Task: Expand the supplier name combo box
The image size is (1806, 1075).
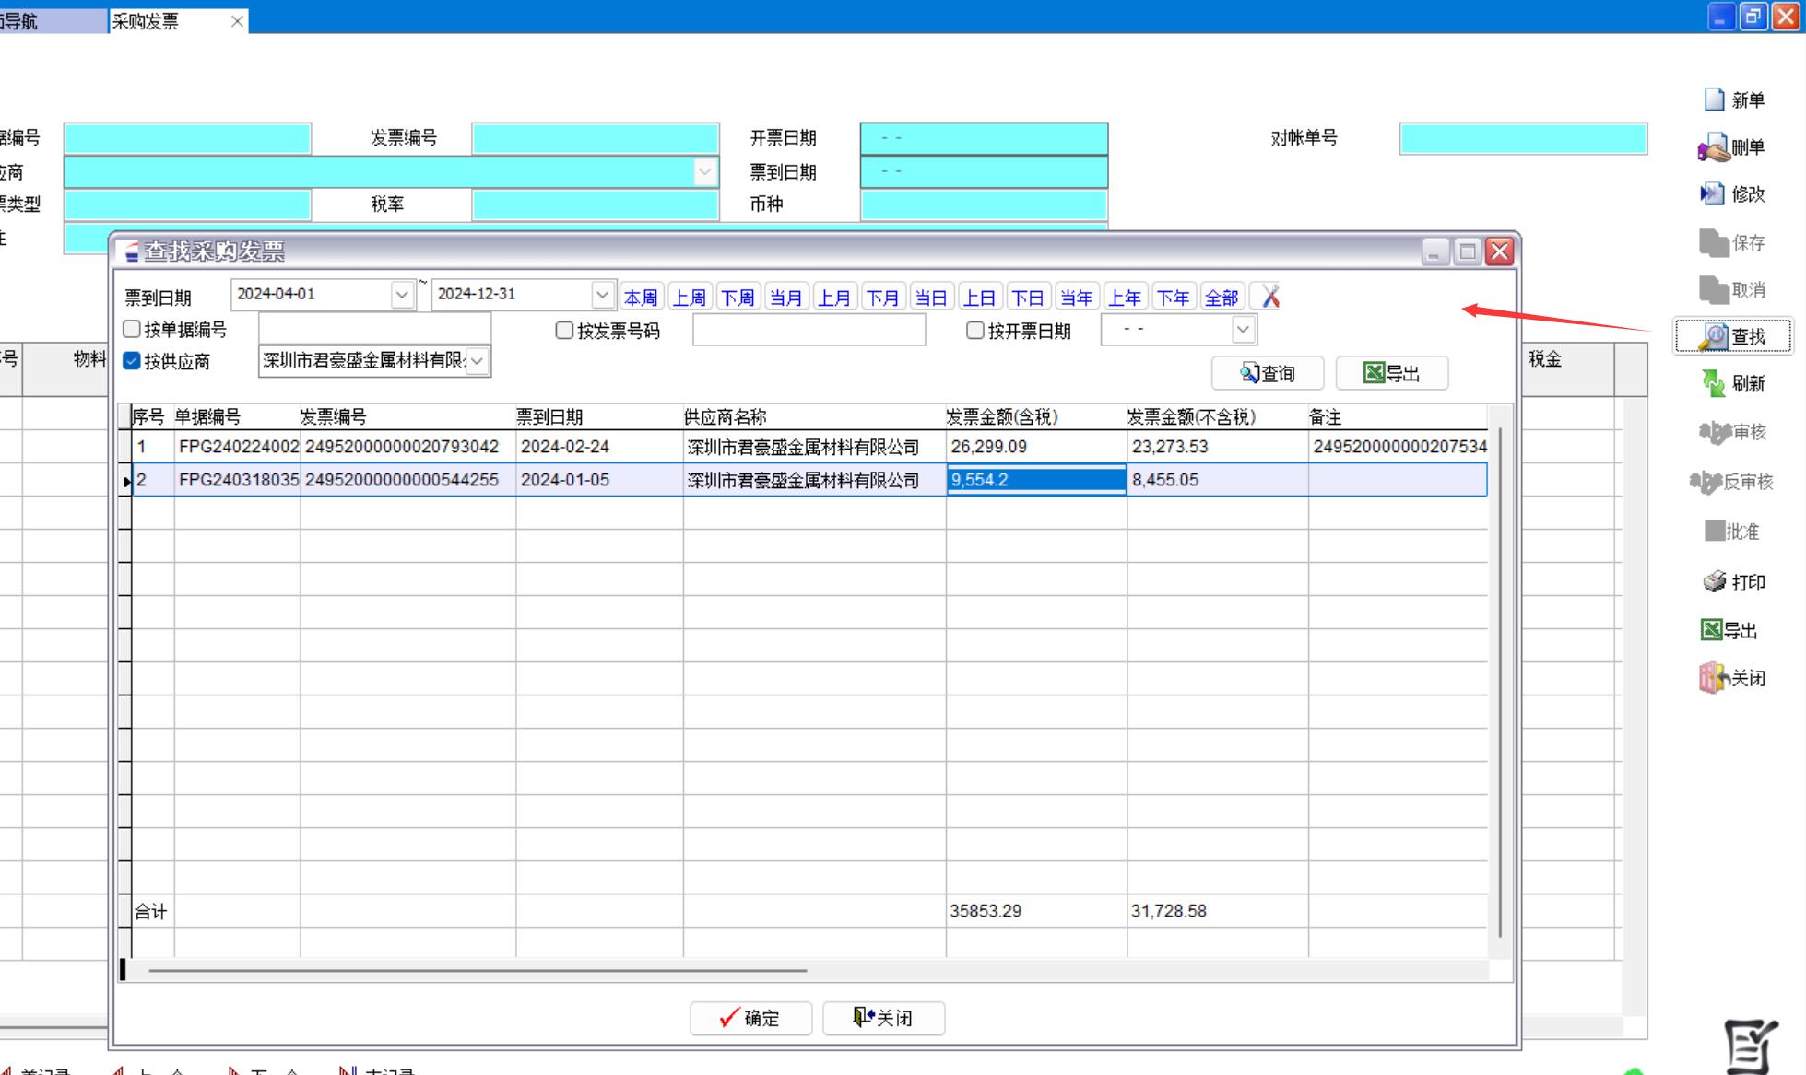Action: pos(478,362)
